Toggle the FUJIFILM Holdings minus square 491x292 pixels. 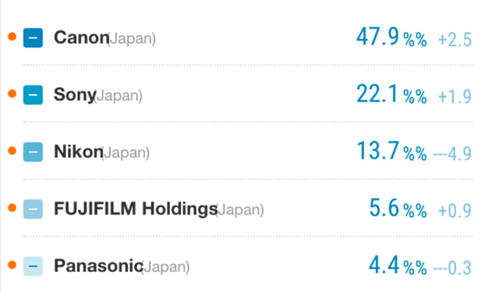click(33, 209)
